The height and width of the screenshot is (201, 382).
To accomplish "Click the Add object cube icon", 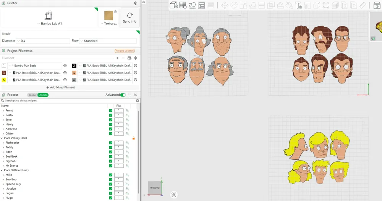I will tap(173, 5).
